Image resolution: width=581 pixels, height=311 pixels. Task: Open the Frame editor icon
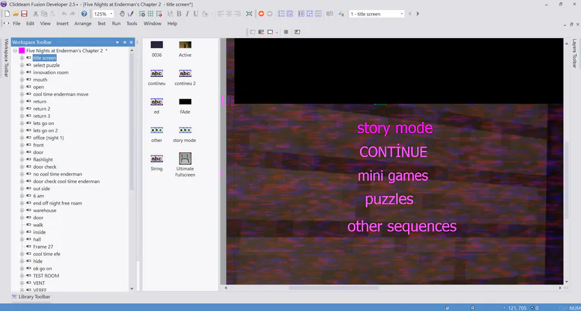[290, 14]
